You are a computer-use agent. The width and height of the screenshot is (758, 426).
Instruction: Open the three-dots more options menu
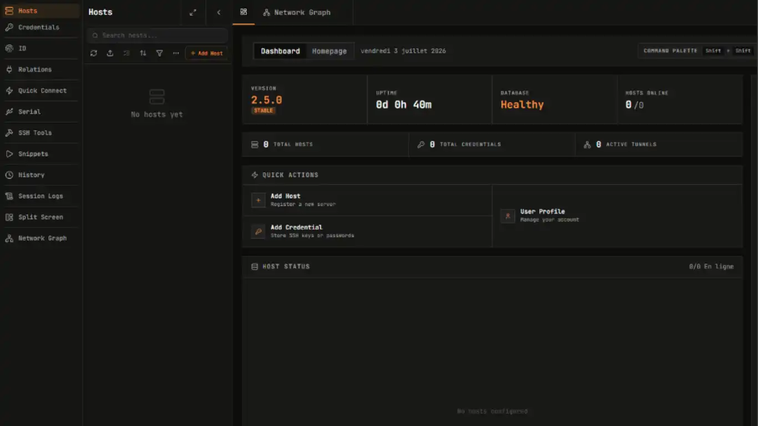pyautogui.click(x=176, y=53)
